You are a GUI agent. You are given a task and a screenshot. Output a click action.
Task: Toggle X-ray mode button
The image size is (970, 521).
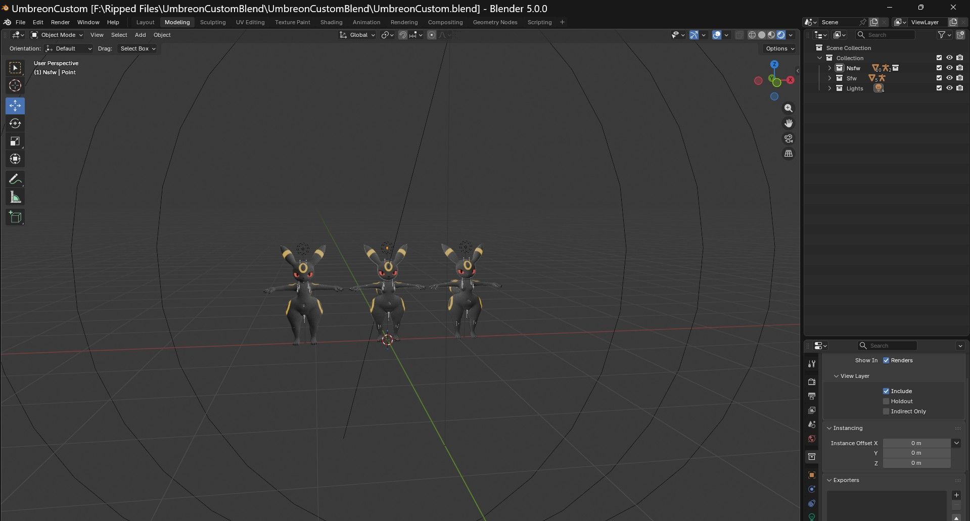click(739, 35)
